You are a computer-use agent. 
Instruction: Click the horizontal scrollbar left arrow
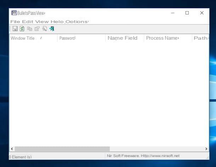12,149
